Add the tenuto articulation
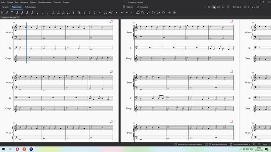Viewport: 271px width, 152px height. point(127,12)
